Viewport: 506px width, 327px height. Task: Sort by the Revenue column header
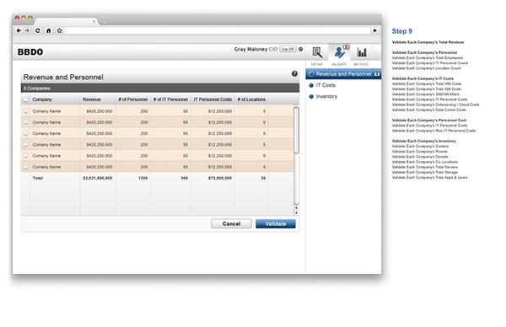[92, 99]
